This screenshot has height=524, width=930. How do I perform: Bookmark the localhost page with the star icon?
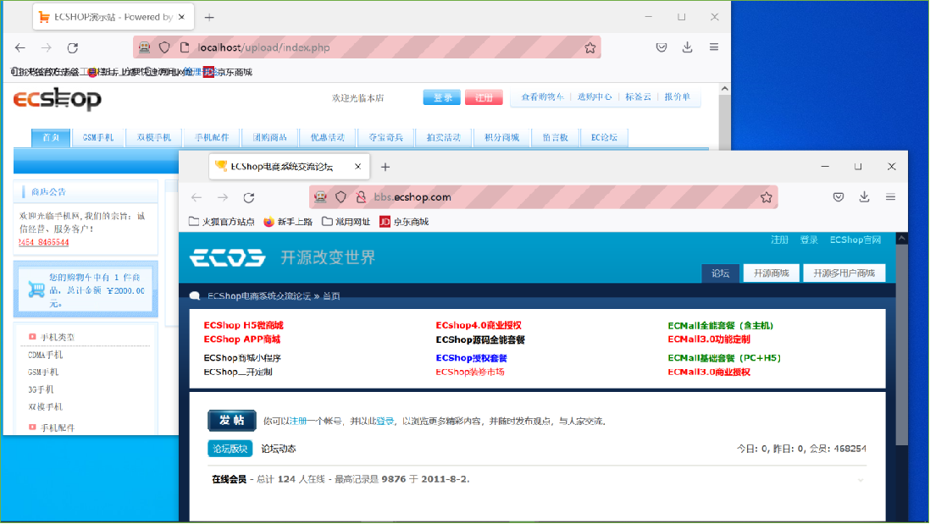click(x=590, y=47)
